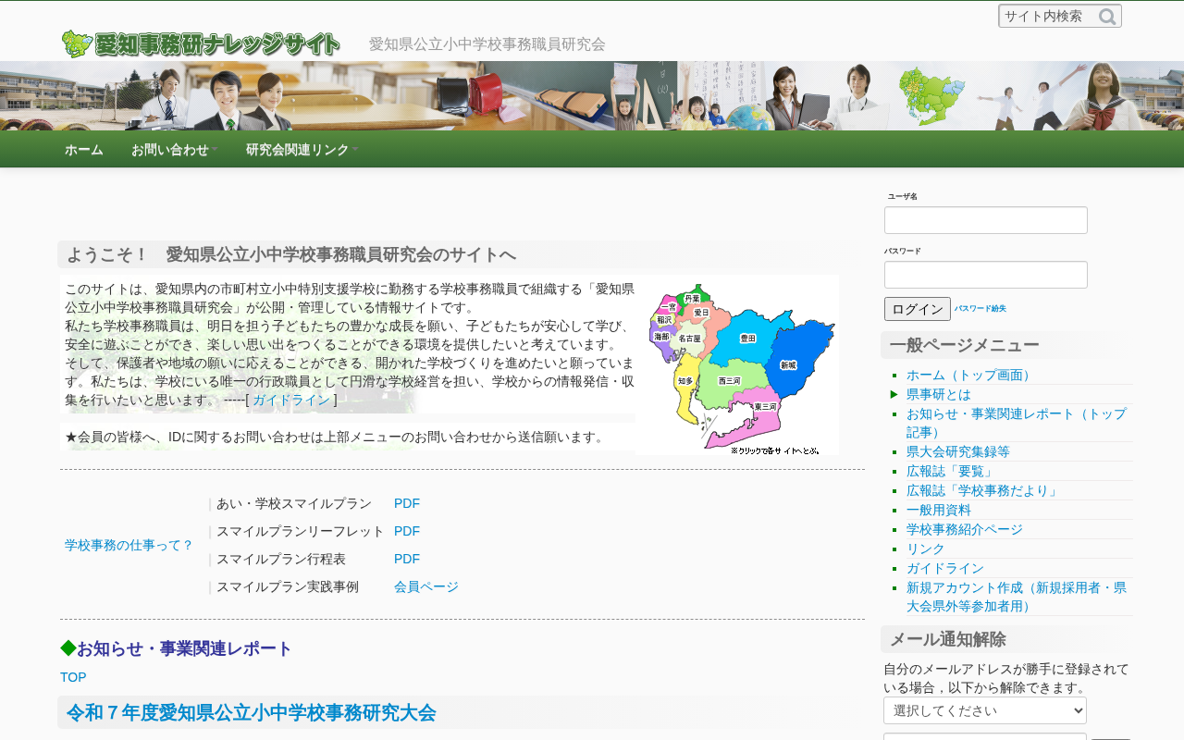Select the Shinshiro region on the map

788,365
